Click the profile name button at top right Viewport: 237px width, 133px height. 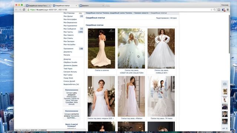click(225, 5)
